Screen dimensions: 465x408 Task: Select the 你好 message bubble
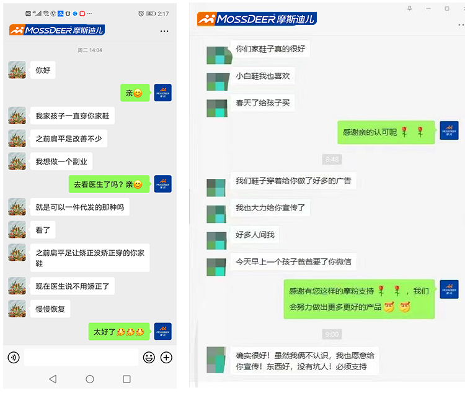pyautogui.click(x=43, y=70)
